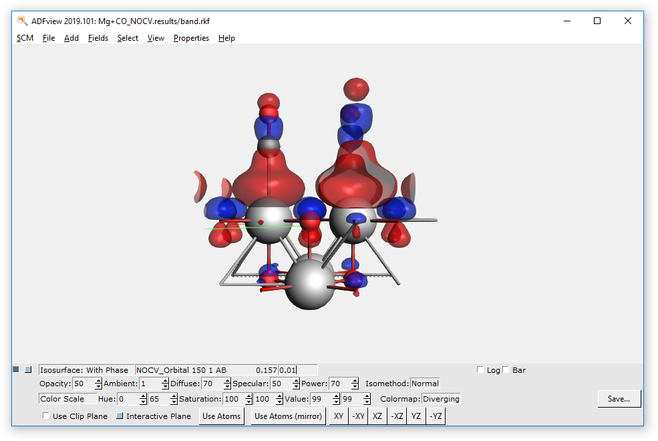Open the Colormap Diverging dropdown

pyautogui.click(x=441, y=399)
